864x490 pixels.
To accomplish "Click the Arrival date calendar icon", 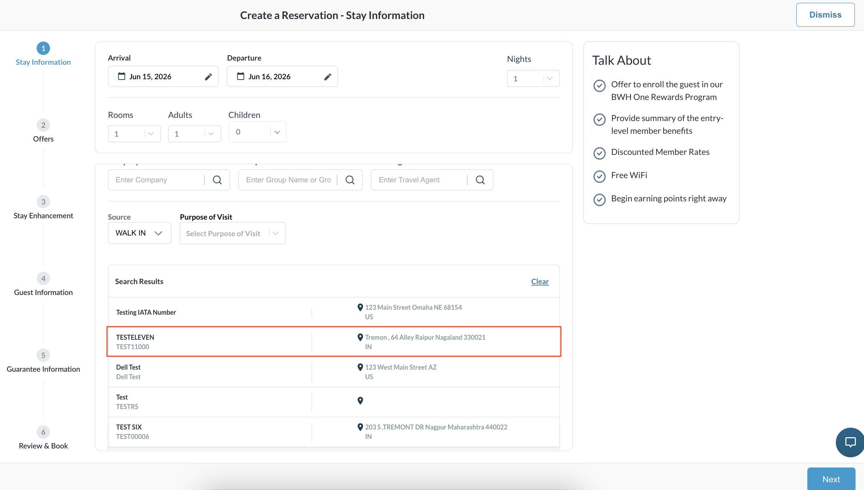I will coord(121,76).
